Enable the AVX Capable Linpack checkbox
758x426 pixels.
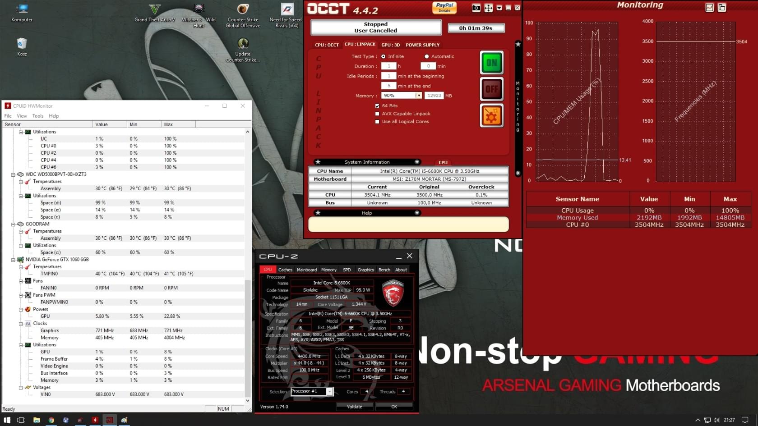click(377, 114)
